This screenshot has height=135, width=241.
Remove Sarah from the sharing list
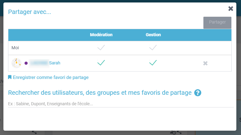[x=205, y=63]
